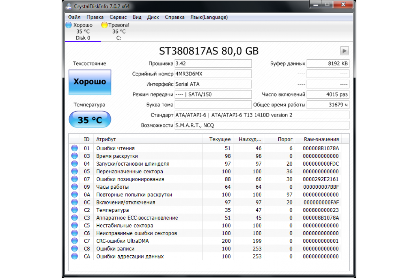Image resolution: width=418 pixels, height=278 pixels.
Task: Select the Ошибки чтения attribute name
Action: pyautogui.click(x=115, y=148)
